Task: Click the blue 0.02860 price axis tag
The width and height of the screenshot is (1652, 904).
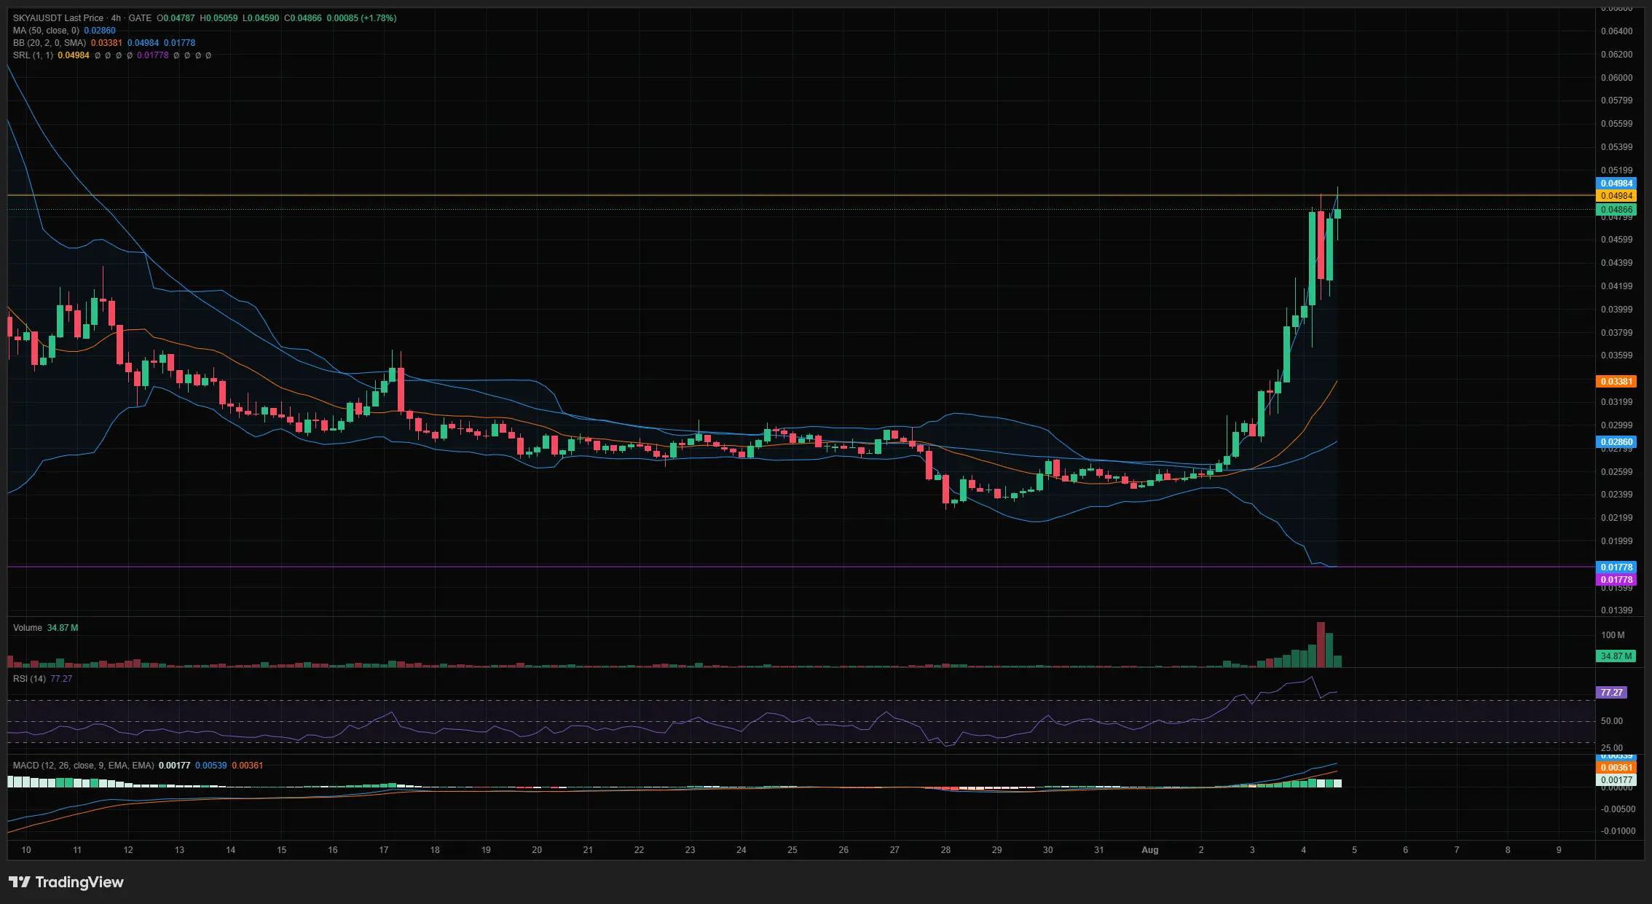Action: [1616, 442]
